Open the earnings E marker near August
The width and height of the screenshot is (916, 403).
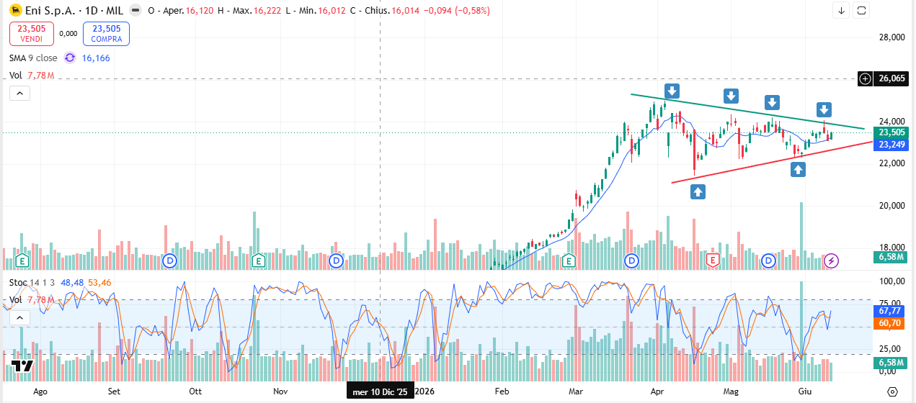22,260
